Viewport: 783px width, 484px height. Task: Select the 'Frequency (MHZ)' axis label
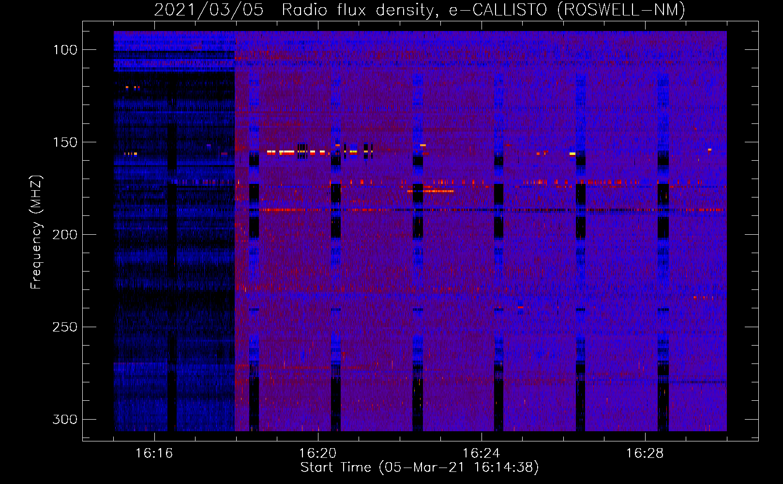click(x=36, y=232)
